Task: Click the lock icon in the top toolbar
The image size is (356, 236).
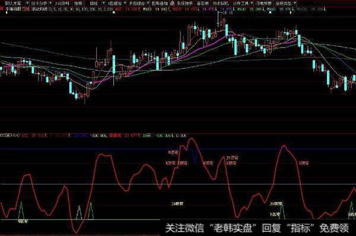Action: click(x=172, y=4)
